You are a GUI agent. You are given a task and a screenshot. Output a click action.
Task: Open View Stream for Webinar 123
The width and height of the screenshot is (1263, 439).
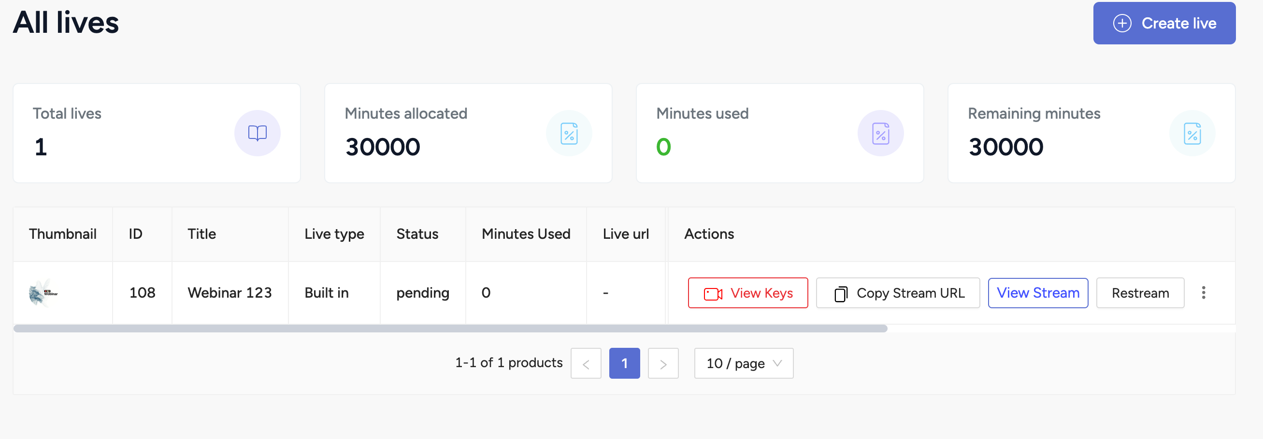point(1038,293)
